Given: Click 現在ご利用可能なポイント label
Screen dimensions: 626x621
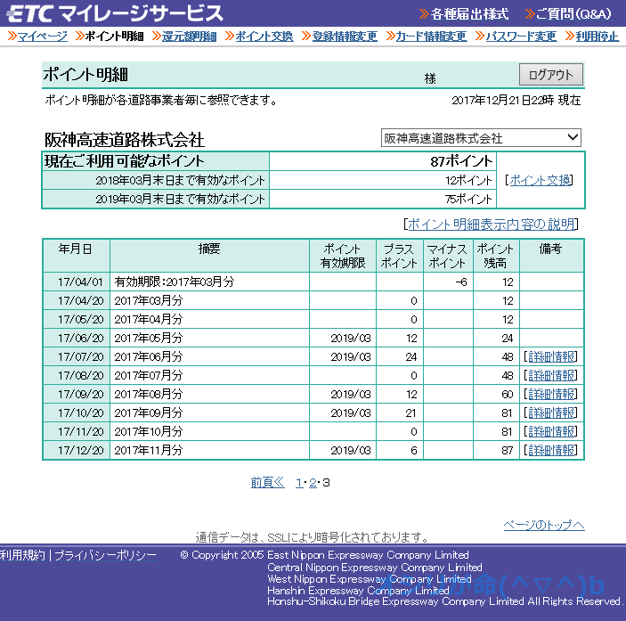Looking at the screenshot, I should tap(124, 161).
